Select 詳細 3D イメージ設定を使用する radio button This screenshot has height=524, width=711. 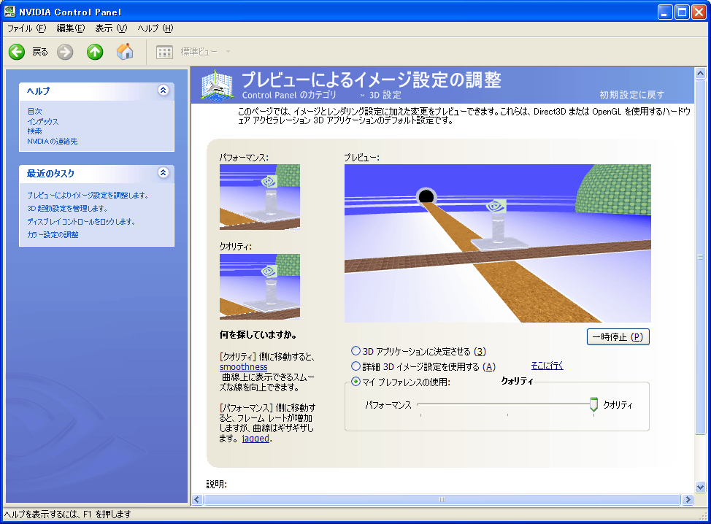tap(356, 366)
